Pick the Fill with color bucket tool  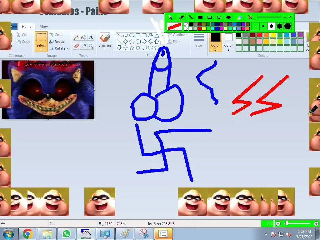point(84,37)
